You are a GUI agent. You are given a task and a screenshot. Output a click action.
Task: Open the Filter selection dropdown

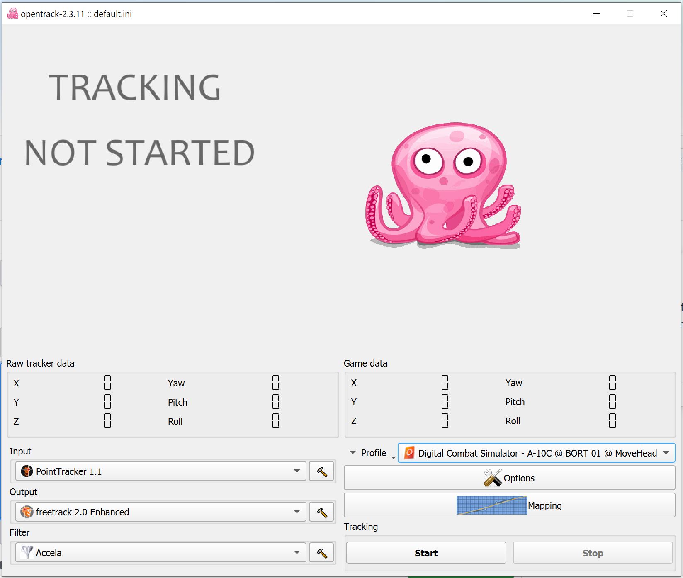click(296, 552)
